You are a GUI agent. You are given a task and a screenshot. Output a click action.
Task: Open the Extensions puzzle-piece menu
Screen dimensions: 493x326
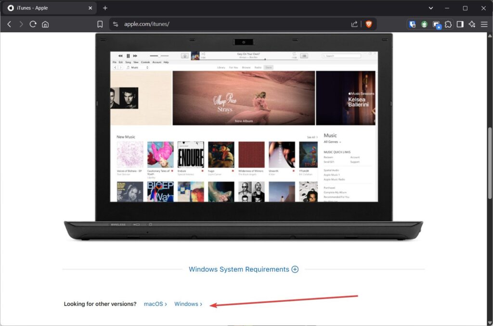pyautogui.click(x=448, y=24)
